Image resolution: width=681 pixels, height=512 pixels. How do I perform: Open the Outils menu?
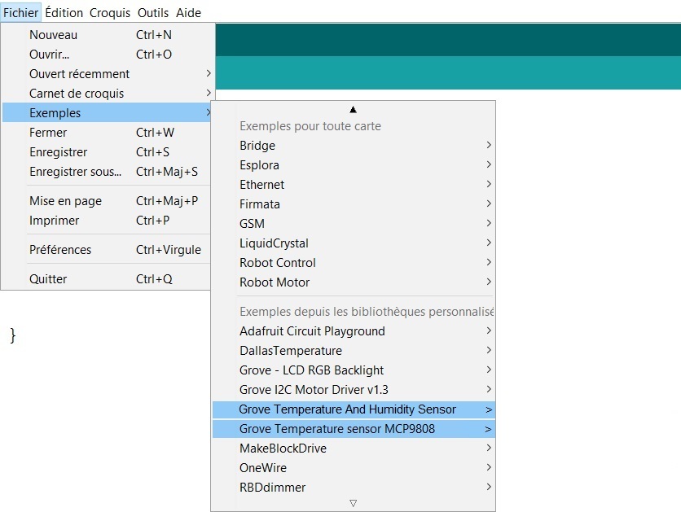153,12
